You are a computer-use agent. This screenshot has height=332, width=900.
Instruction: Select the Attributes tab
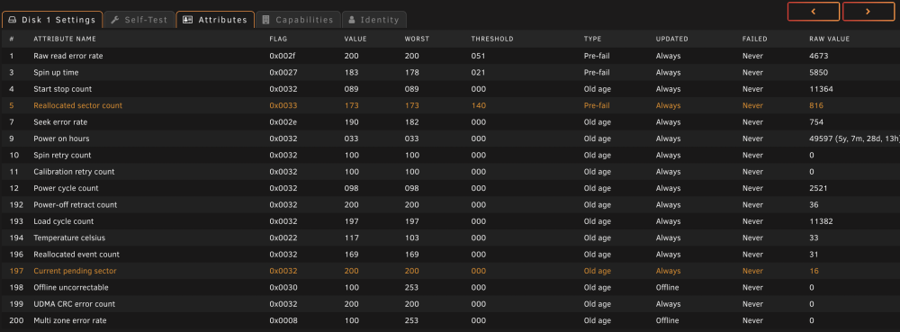pyautogui.click(x=215, y=20)
